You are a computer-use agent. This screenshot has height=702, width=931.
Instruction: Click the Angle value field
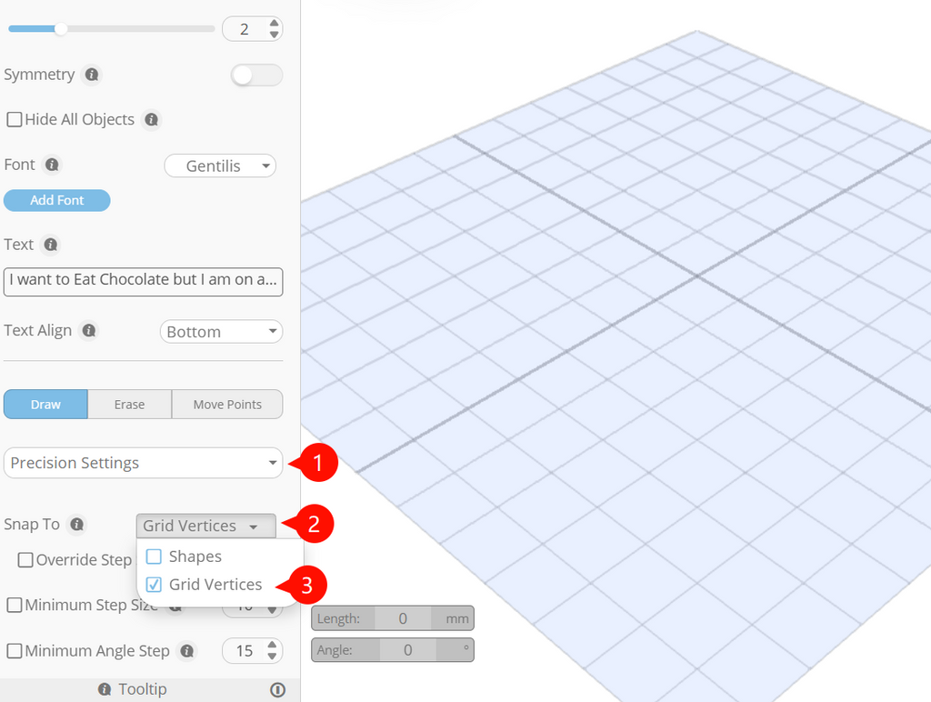point(408,650)
